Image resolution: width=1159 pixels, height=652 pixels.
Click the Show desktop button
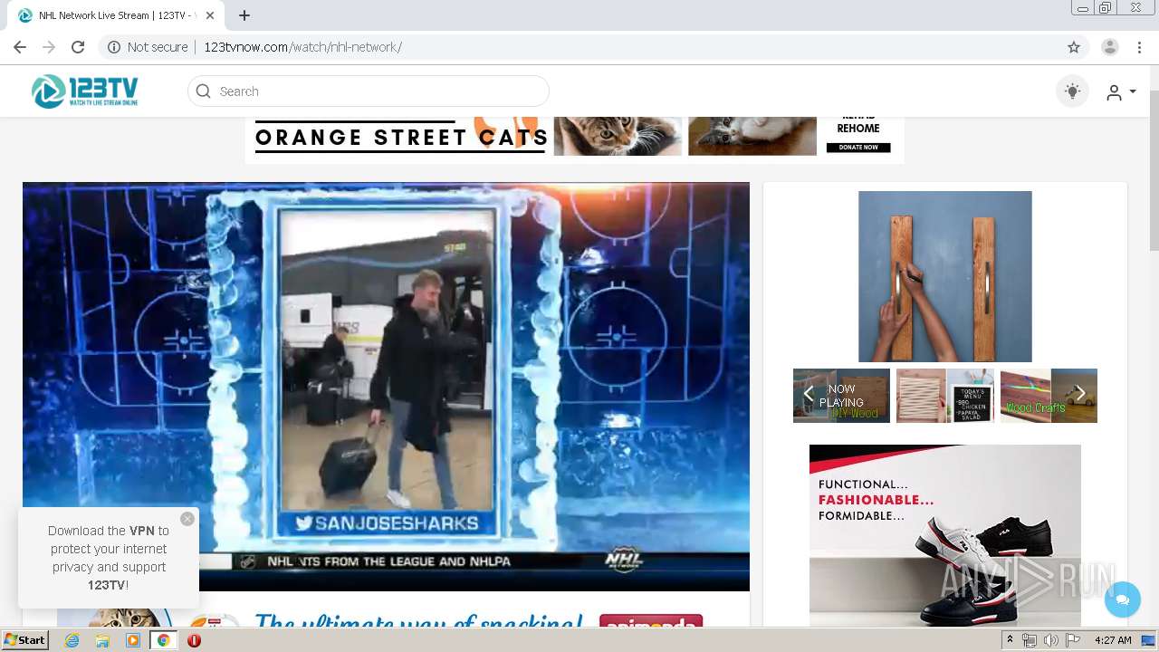click(x=1150, y=640)
